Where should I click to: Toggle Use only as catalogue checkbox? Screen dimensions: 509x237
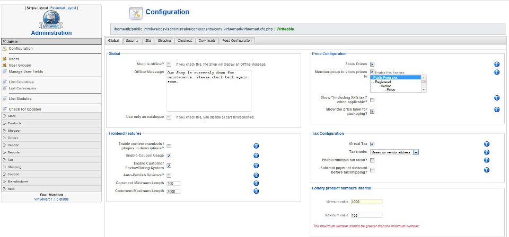coord(169,117)
